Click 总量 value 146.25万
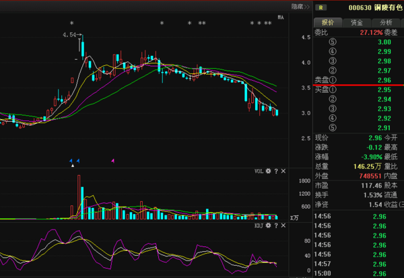Image resolution: width=404 pixels, height=278 pixels. point(368,166)
